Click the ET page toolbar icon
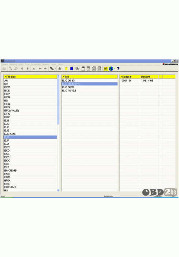This screenshot has width=179, height=257. [88, 69]
